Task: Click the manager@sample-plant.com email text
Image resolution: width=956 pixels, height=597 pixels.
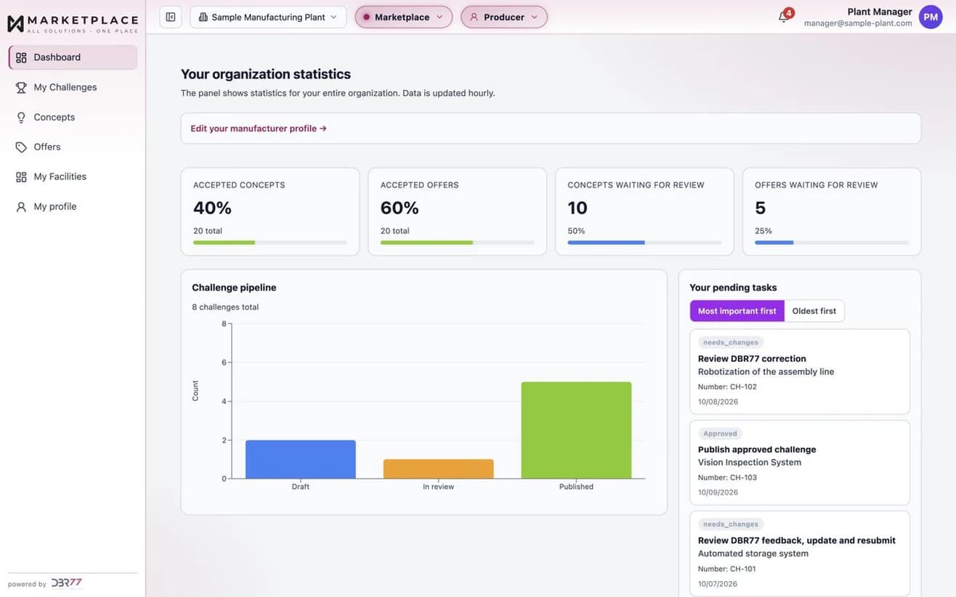Action: 858,23
